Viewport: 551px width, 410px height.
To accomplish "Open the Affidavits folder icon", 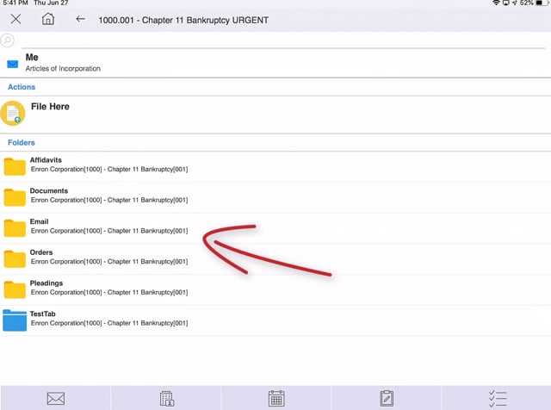I will coord(15,166).
